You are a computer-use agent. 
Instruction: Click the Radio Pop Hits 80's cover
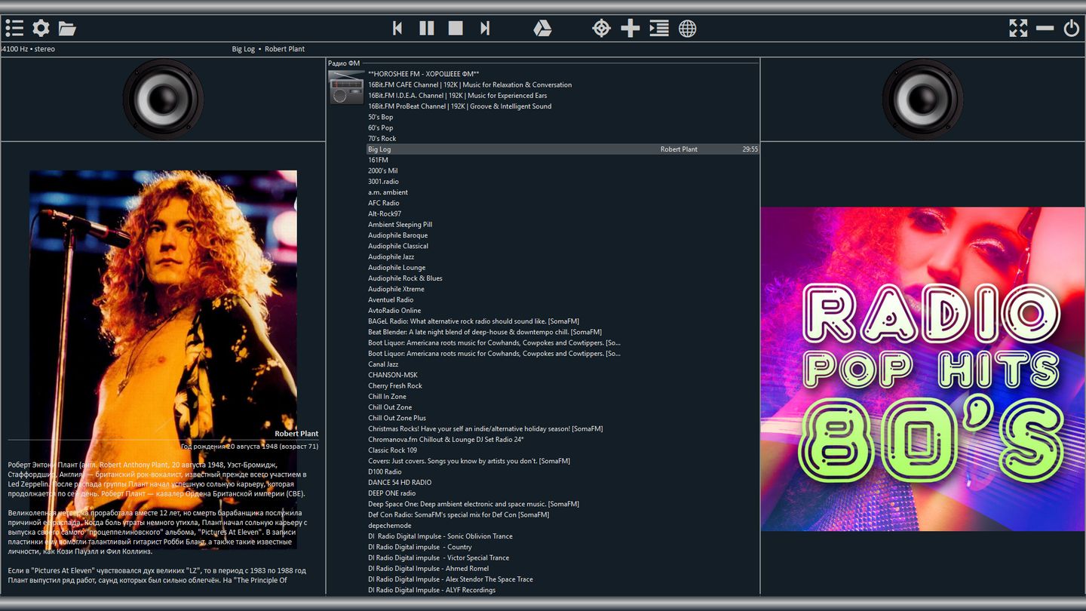click(x=922, y=369)
